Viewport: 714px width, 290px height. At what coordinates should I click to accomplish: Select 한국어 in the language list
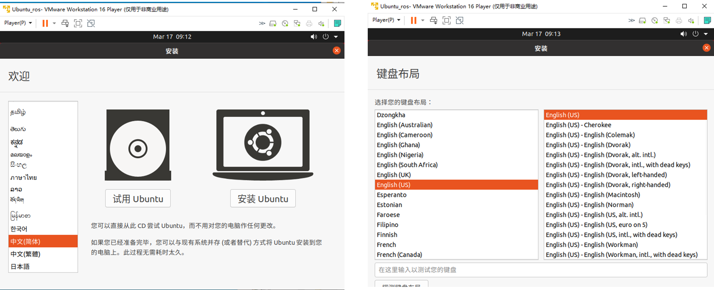coord(43,229)
